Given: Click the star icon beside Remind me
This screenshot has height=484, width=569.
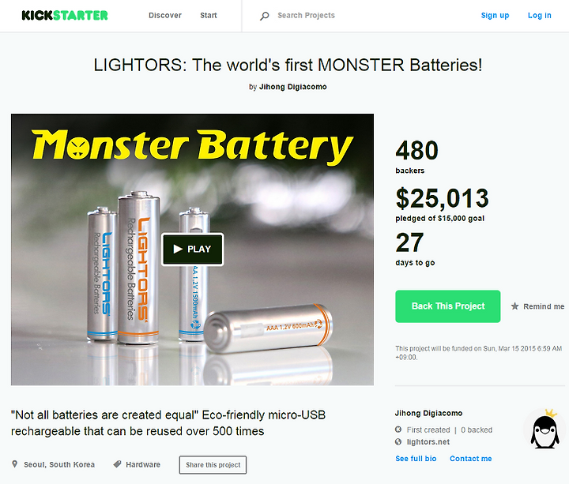Looking at the screenshot, I should tap(514, 306).
